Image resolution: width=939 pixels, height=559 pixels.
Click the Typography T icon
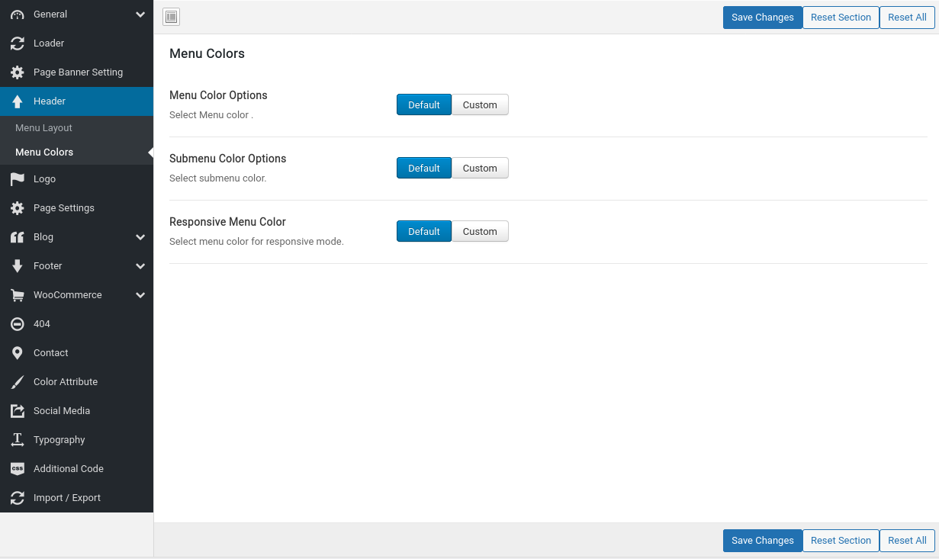click(18, 440)
